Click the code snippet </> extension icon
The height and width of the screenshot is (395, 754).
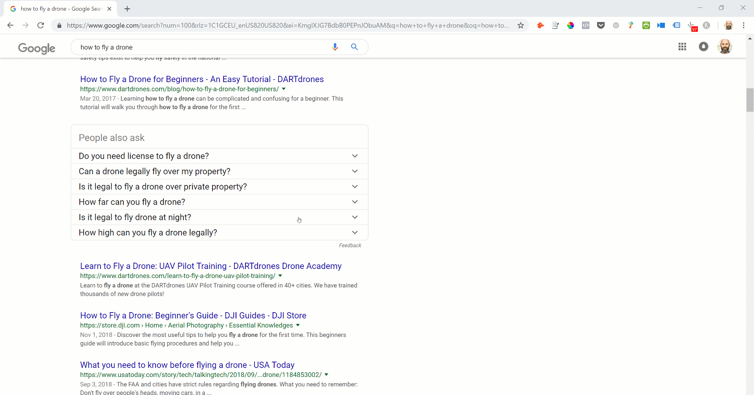pyautogui.click(x=586, y=25)
